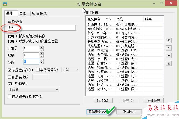The image size is (179, 119).
Task: Increase the 位数 value with up arrow
Action: coord(42,60)
